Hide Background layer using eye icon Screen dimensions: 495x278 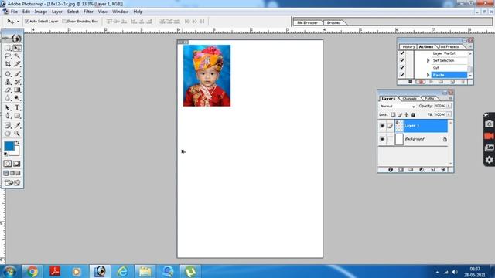[382, 139]
